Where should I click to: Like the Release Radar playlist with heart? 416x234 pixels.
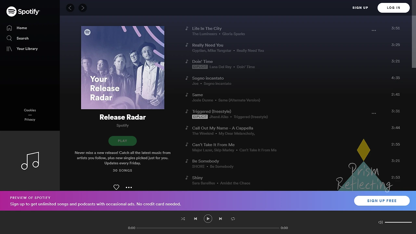pyautogui.click(x=116, y=187)
